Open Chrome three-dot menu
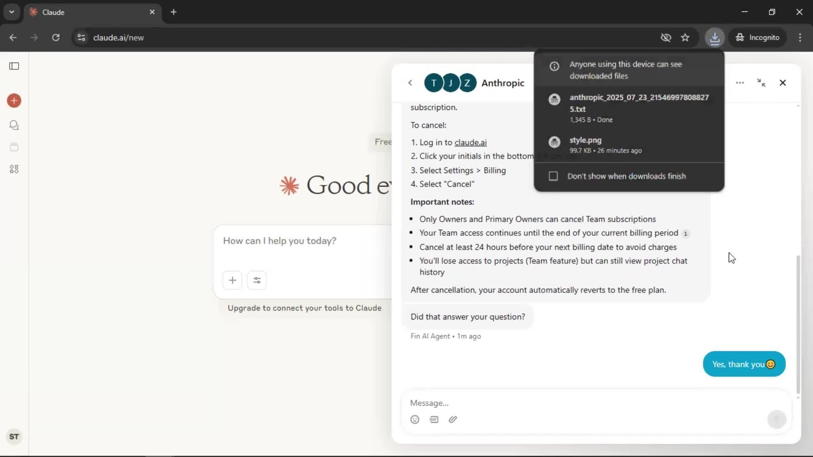Image resolution: width=813 pixels, height=457 pixels. coord(800,38)
